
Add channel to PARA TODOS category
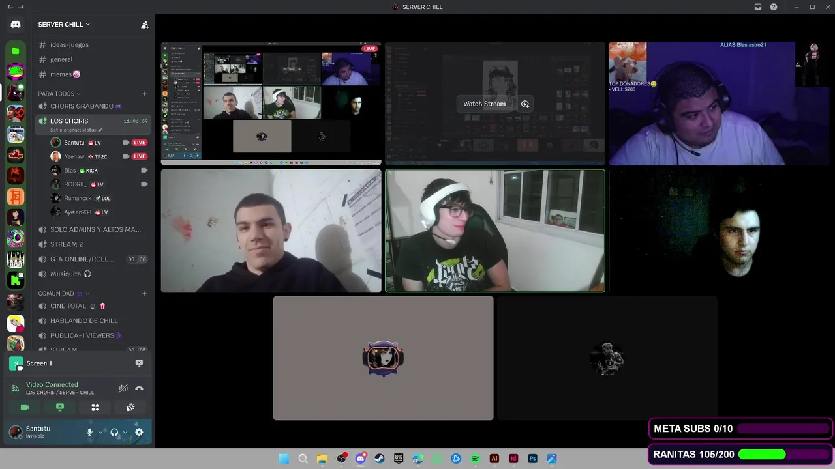click(x=144, y=94)
